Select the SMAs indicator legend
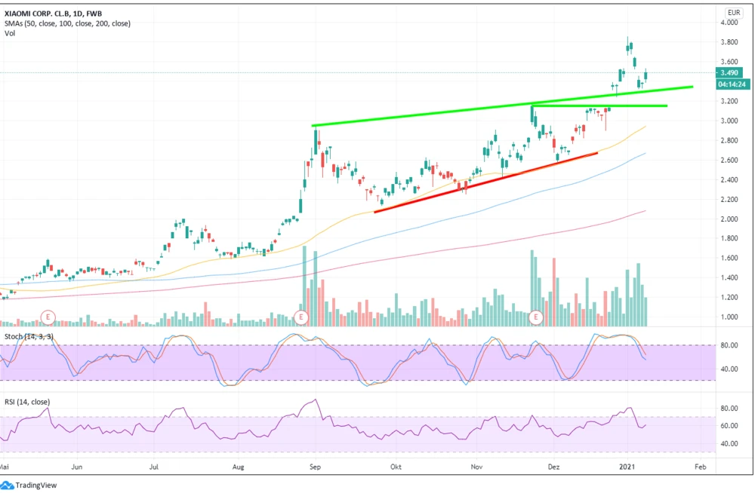Screen dimensions: 755x493 [x=66, y=23]
